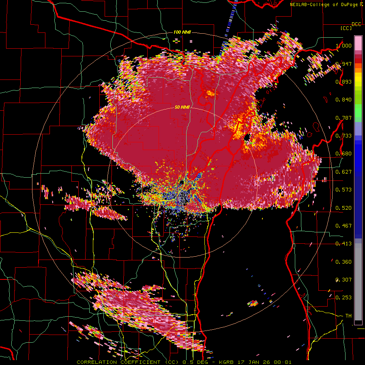Click the 1.000 legend value
Image resolution: width=365 pixels, height=365 pixels.
(x=344, y=45)
